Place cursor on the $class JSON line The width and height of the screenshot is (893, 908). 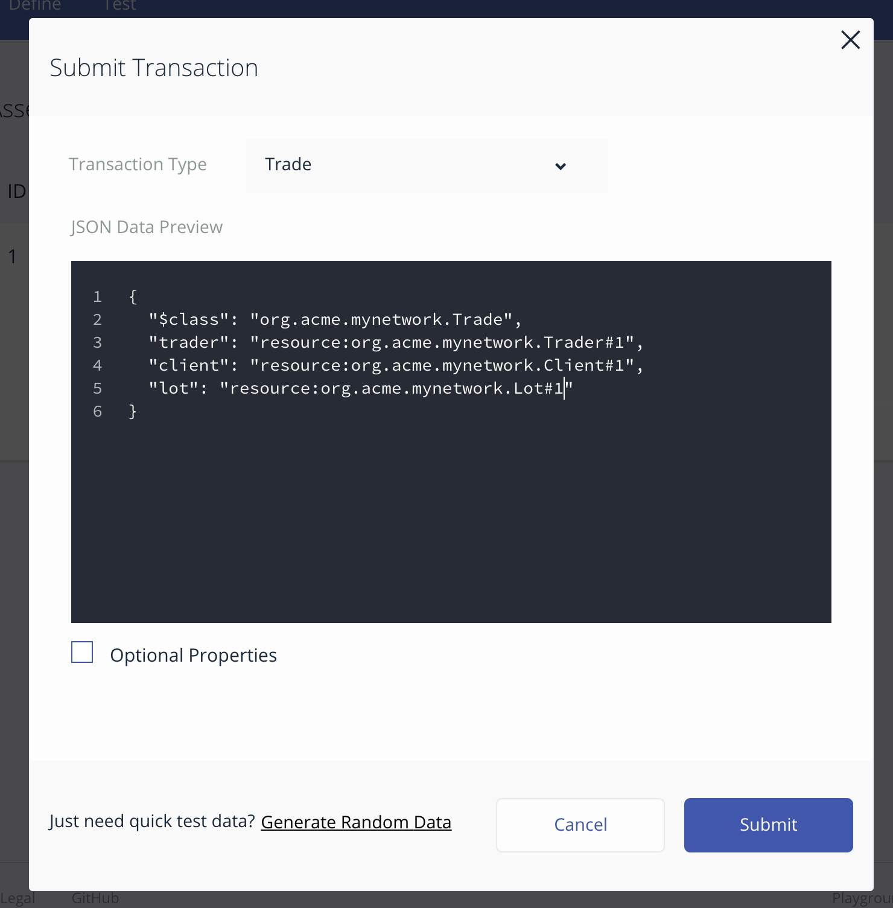point(335,319)
